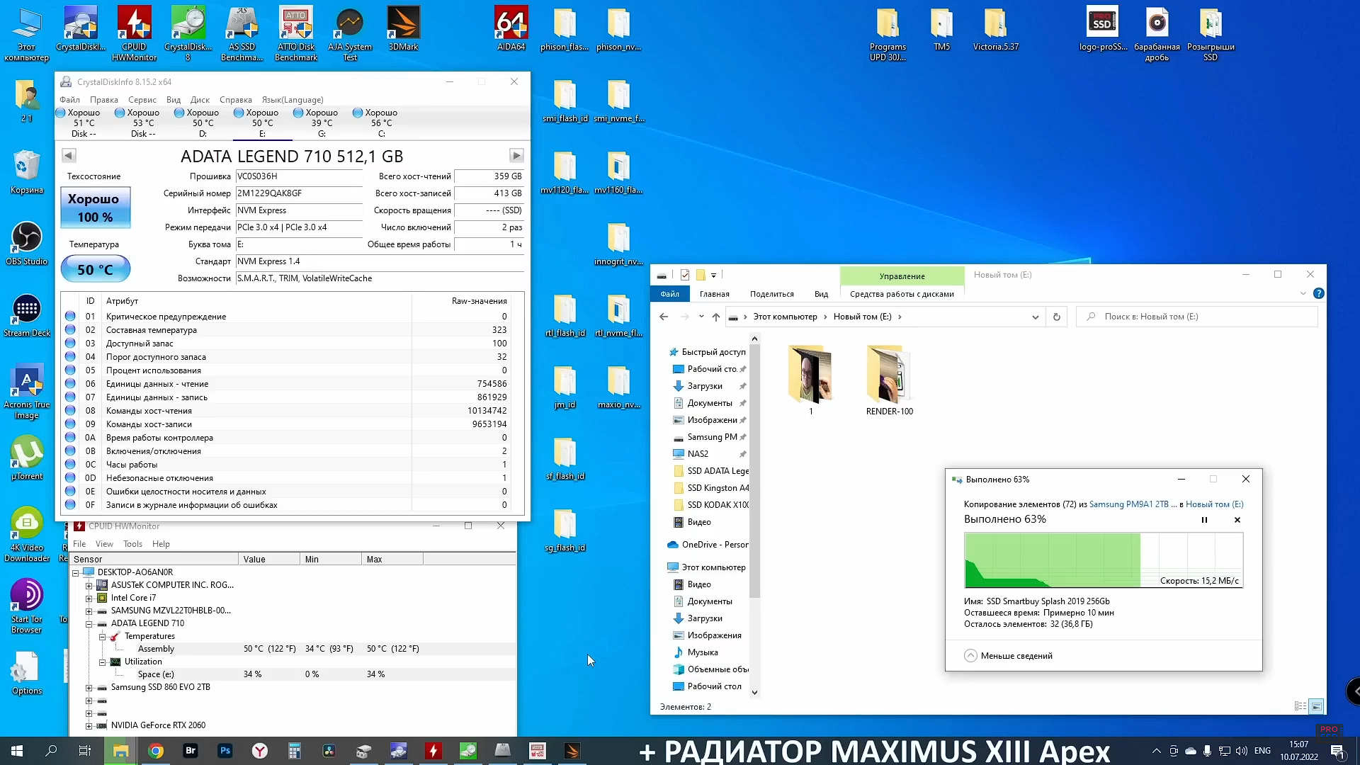The image size is (1360, 765).
Task: Open Explorer help question mark icon
Action: click(x=1318, y=293)
